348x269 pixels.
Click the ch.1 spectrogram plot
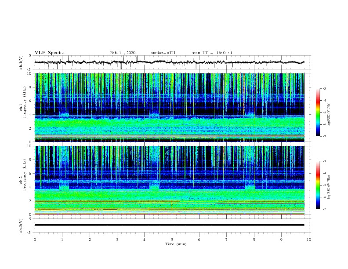pos(170,107)
